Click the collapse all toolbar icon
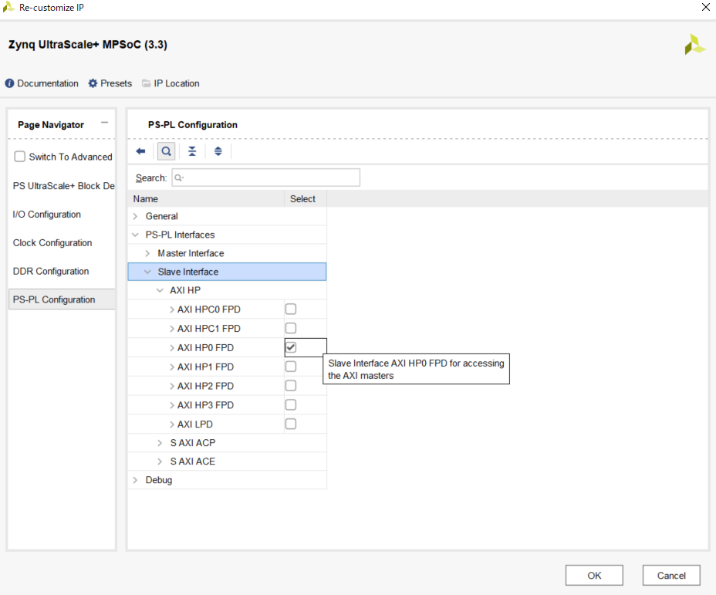Viewport: 716px width, 595px height. point(192,151)
